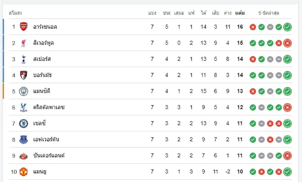Click the Manchester United crest
The width and height of the screenshot is (302, 182).
point(24,172)
